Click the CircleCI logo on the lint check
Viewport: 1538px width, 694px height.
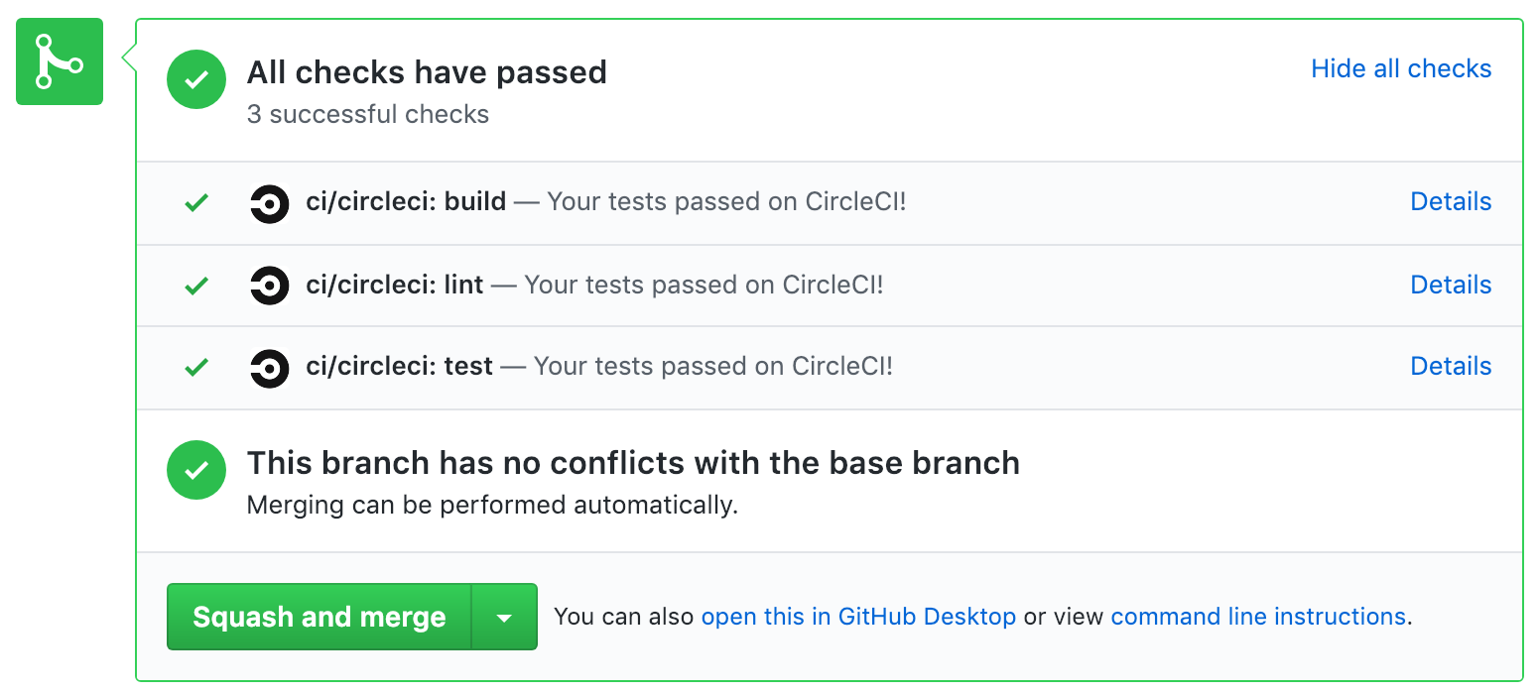pyautogui.click(x=269, y=286)
